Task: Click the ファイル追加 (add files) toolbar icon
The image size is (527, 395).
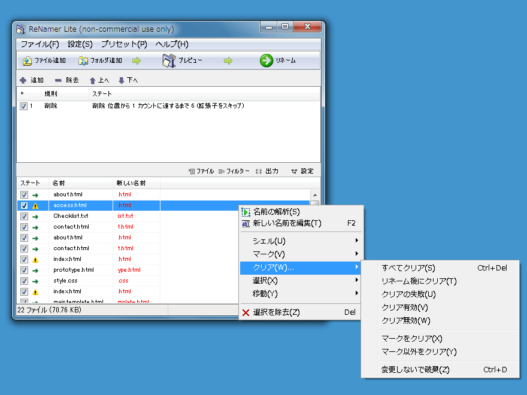Action: click(x=27, y=61)
